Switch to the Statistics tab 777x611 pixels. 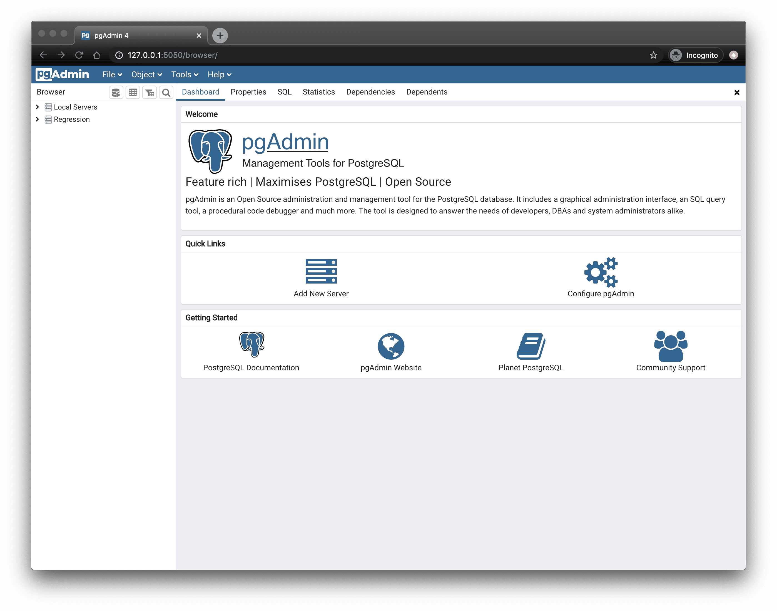[318, 91]
